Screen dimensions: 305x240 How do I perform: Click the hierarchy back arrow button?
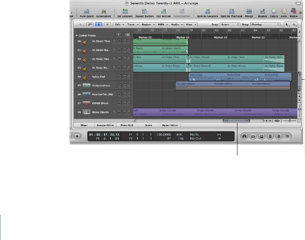[x=81, y=25]
